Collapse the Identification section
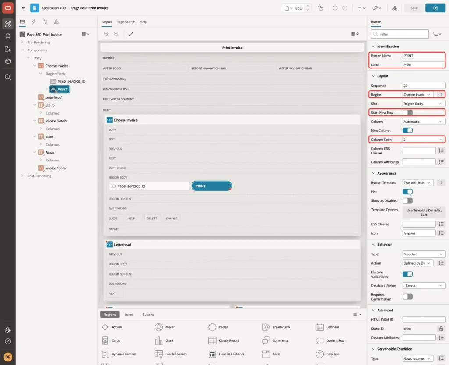 [373, 47]
